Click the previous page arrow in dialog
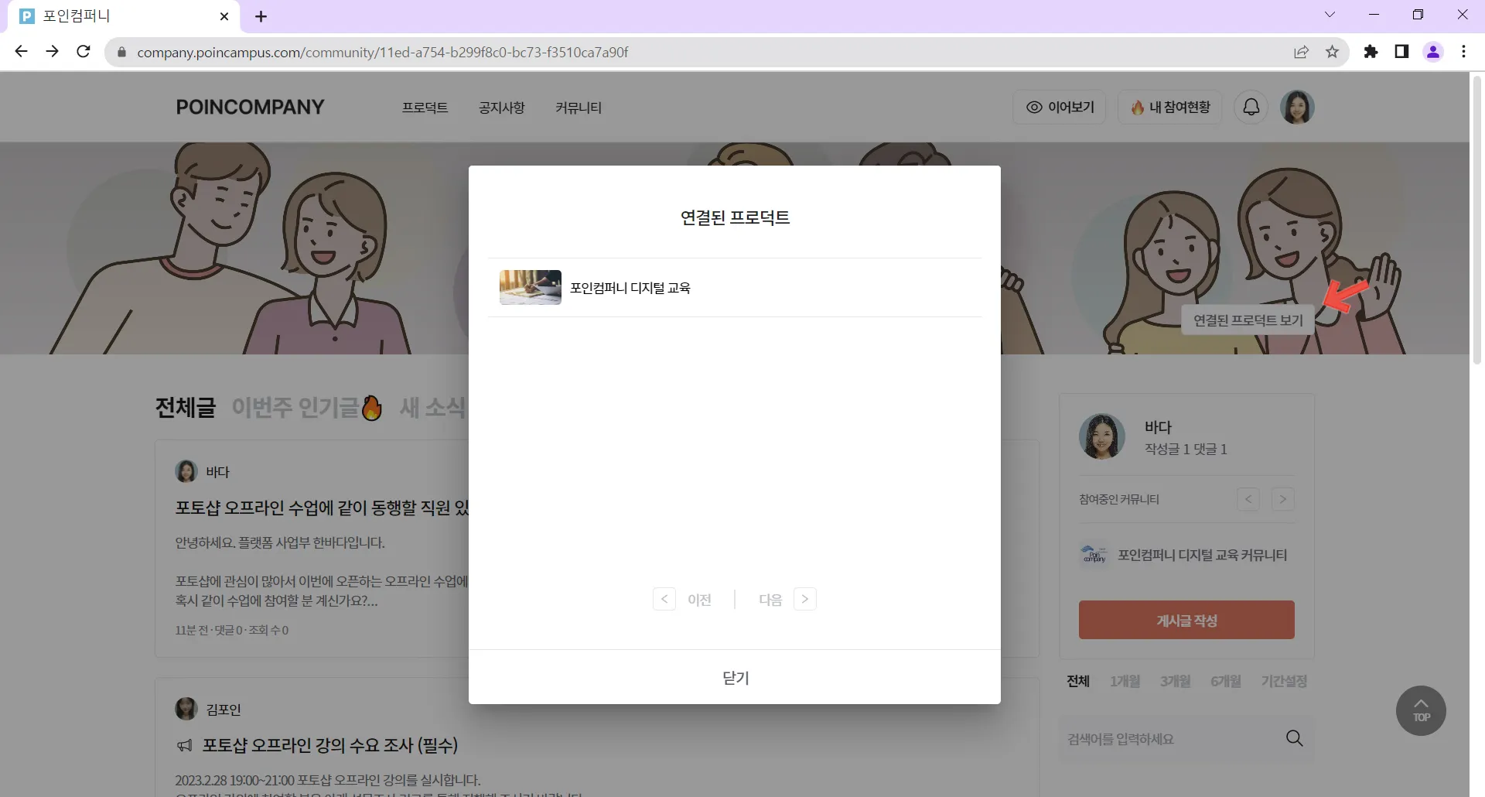 (664, 599)
